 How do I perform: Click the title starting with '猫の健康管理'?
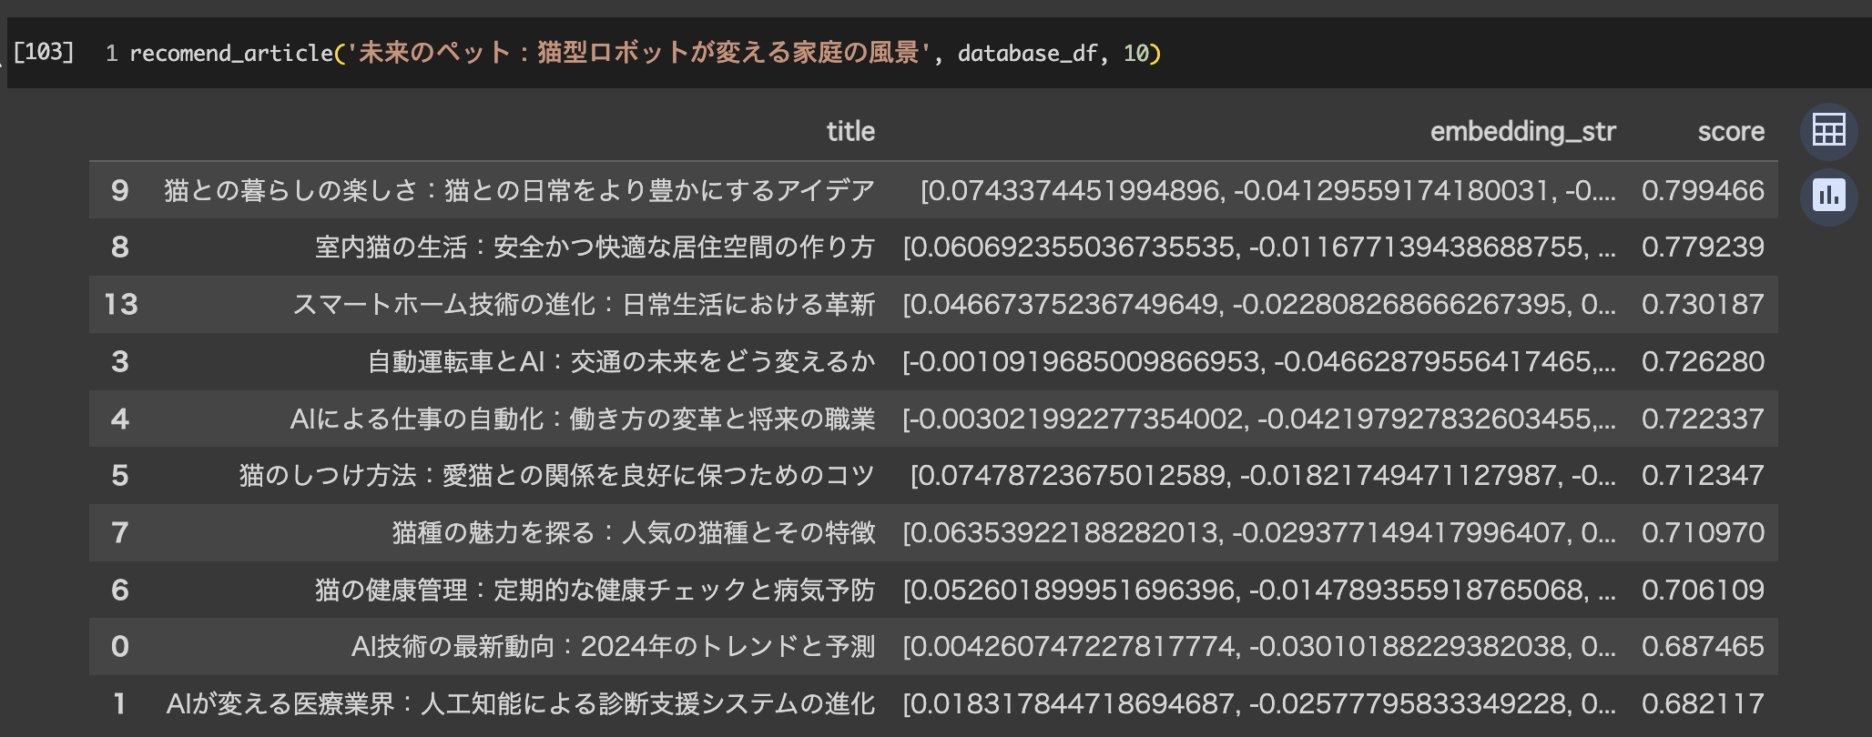point(595,590)
